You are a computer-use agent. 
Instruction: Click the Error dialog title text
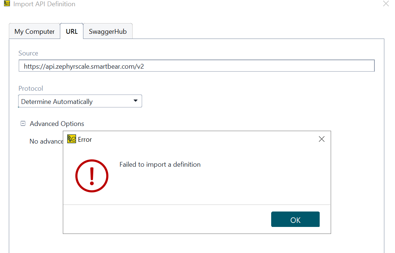pos(85,140)
